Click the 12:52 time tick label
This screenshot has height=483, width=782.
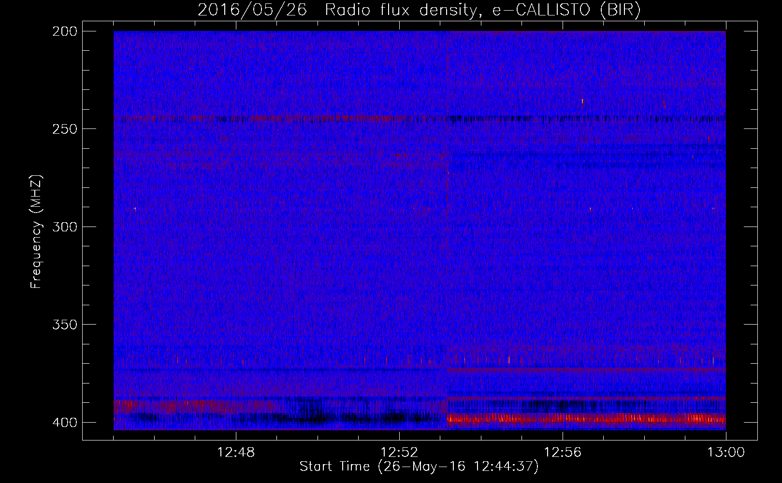click(x=399, y=453)
